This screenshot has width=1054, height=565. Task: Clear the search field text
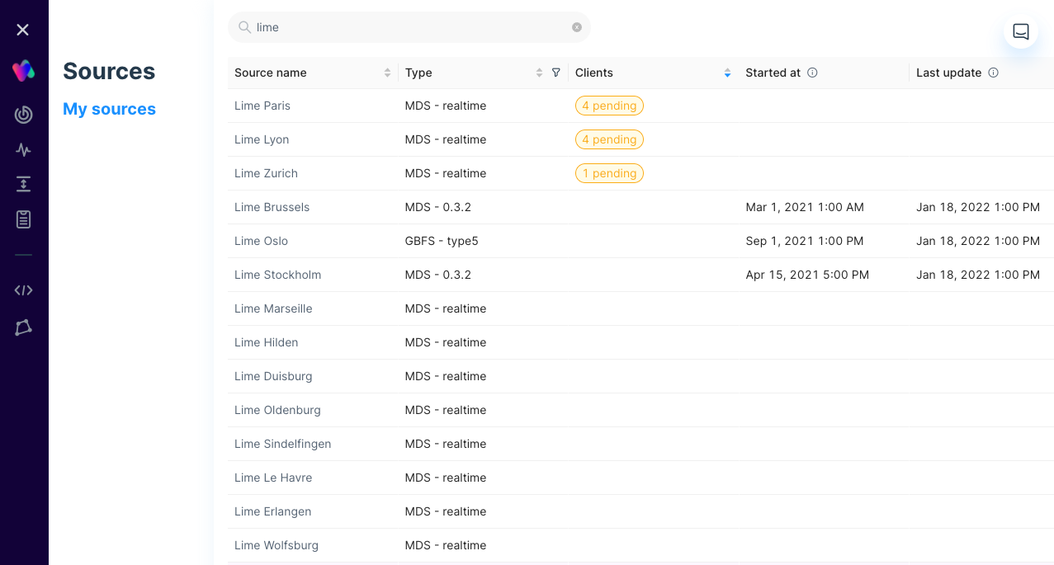[577, 27]
